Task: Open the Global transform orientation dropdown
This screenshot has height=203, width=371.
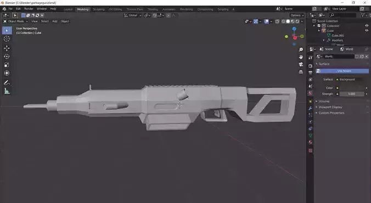Action: [133, 15]
